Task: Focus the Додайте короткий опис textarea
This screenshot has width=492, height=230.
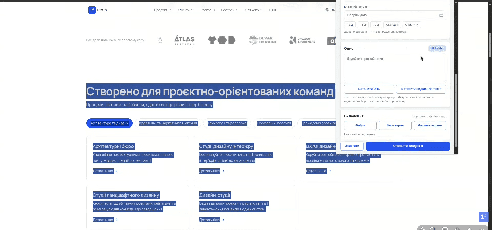Action: tap(395, 68)
